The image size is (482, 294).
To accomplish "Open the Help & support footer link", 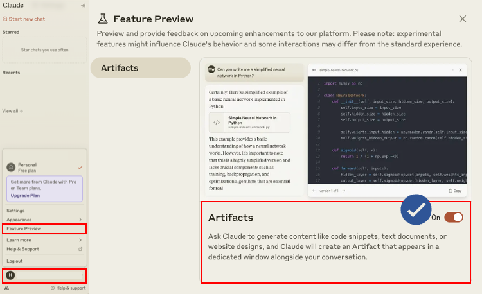I will [x=68, y=288].
